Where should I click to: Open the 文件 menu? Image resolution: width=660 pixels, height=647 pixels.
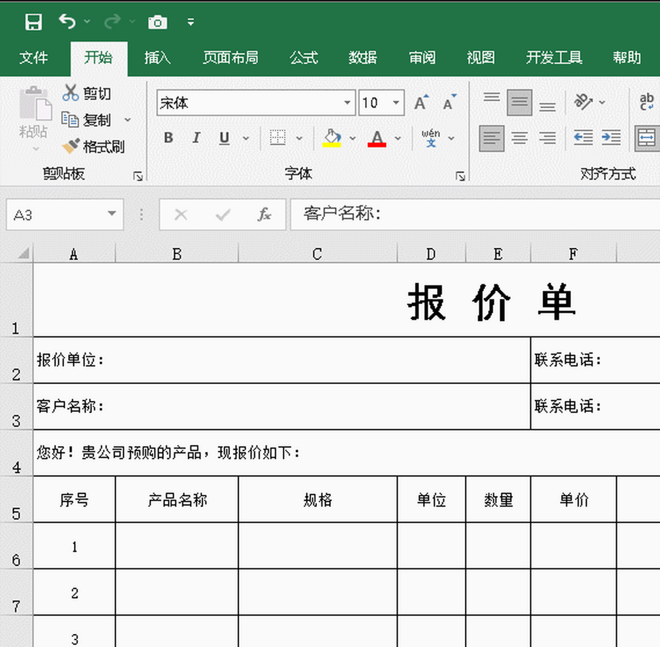[33, 58]
